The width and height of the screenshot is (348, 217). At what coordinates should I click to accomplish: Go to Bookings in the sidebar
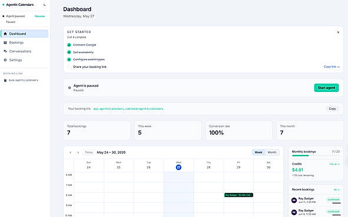click(x=24, y=42)
